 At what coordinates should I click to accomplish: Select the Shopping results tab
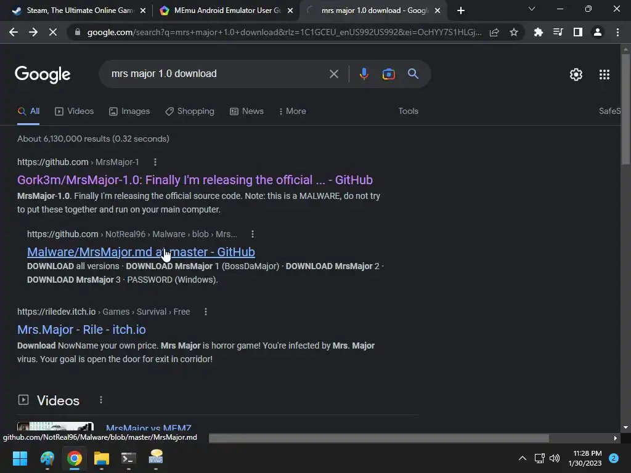[x=190, y=111]
